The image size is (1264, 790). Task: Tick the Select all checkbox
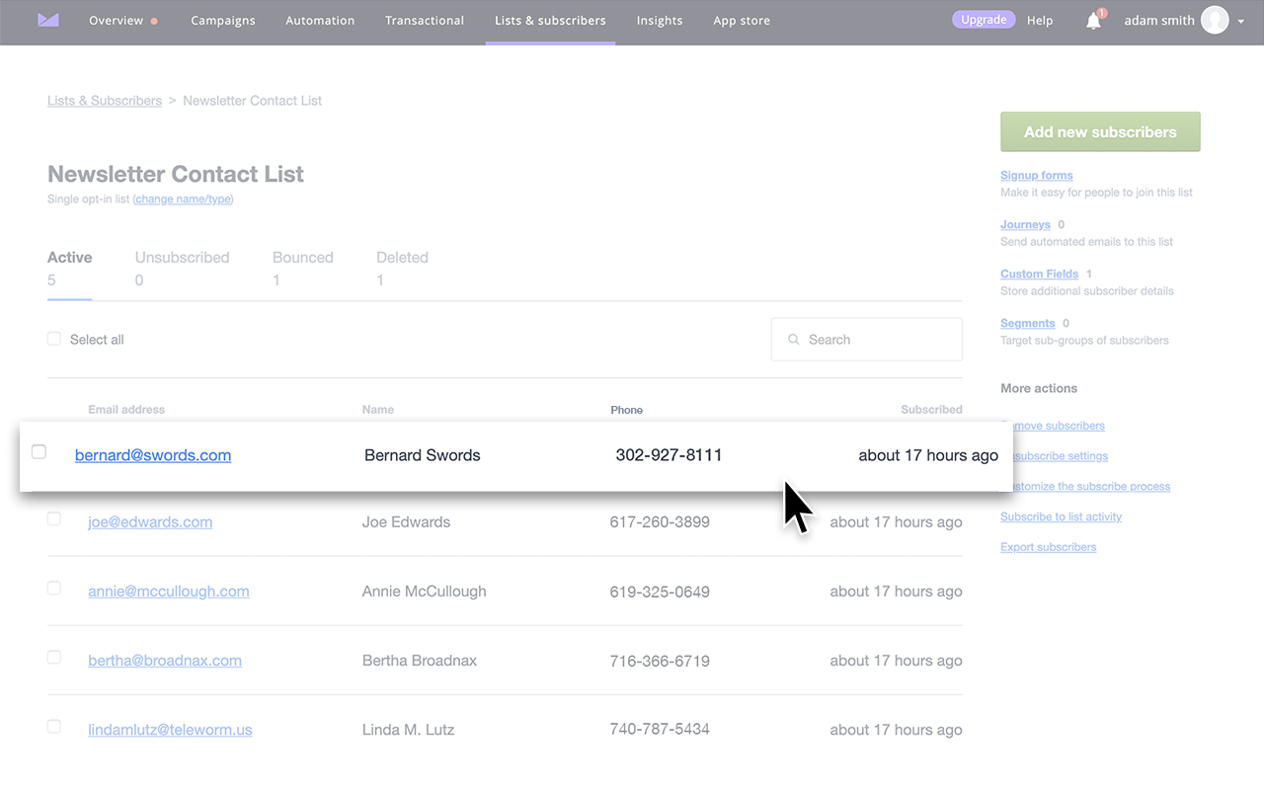[54, 339]
